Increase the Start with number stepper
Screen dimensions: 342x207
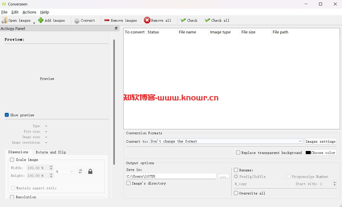pyautogui.click(x=335, y=182)
